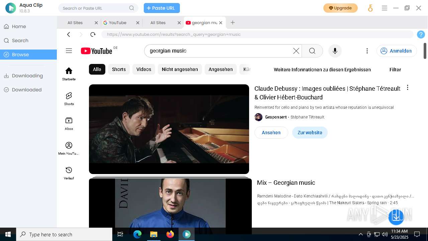The width and height of the screenshot is (428, 241).
Task: Close the second All Sites tab
Action: pos(179,23)
